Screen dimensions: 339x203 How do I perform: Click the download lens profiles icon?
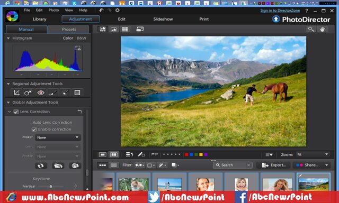[58, 165]
